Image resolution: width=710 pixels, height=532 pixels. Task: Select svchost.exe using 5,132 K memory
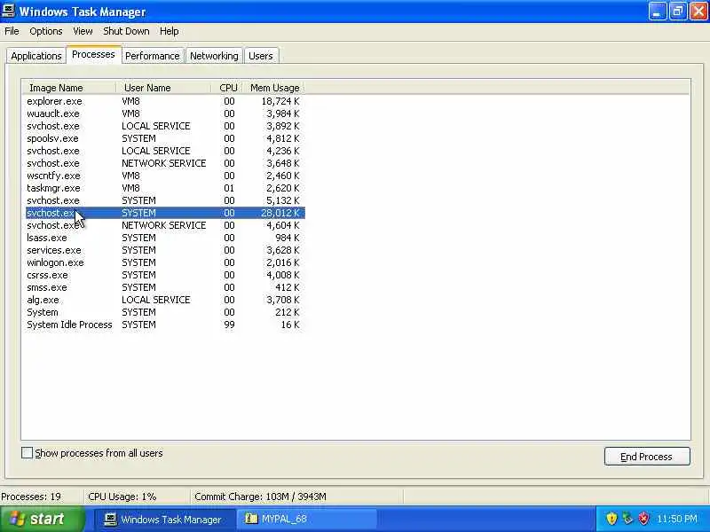165,200
